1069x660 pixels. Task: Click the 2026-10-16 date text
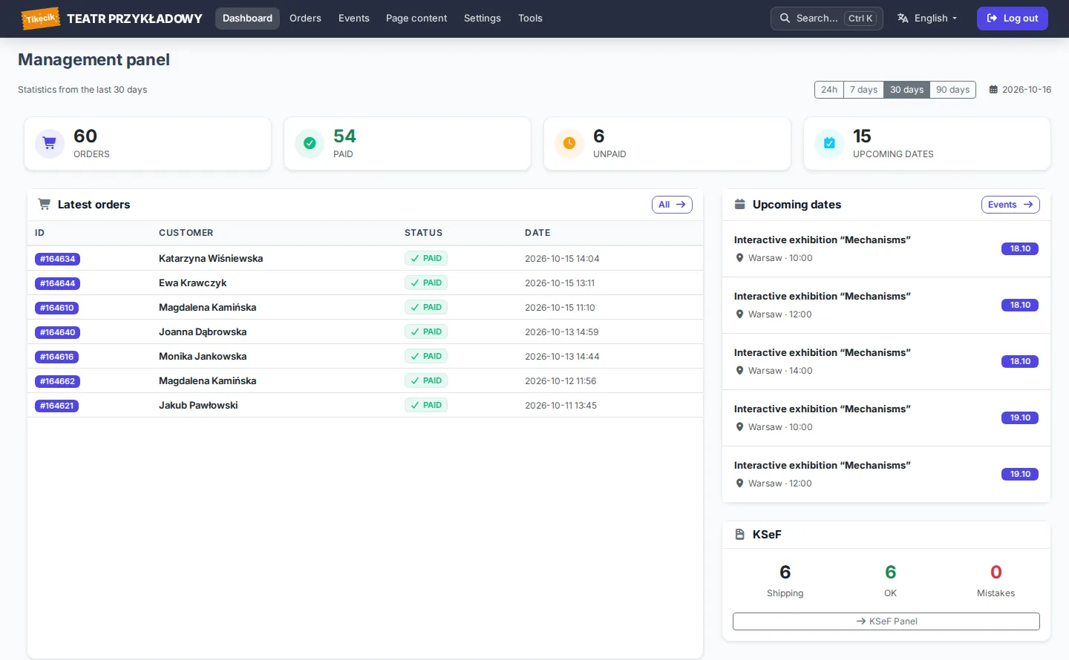coord(1027,90)
